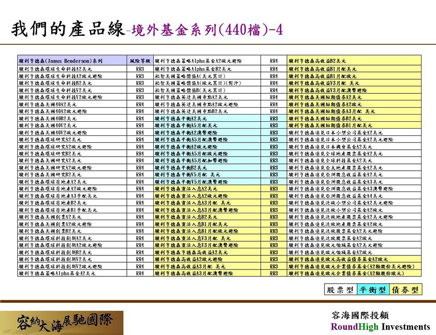Select the 駿利亨德森策略Alpha基金B2美元 cell
The image size is (436, 335).
pos(207,69)
